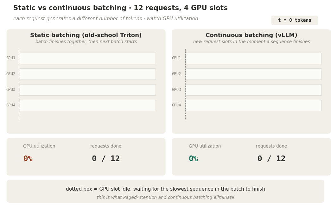Image resolution: width=331 pixels, height=209 pixels.
Task: Click the GPU3 lane under continuous batching
Action: click(x=253, y=90)
